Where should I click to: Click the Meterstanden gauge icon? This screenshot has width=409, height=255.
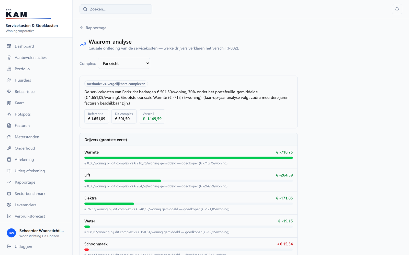click(x=9, y=137)
